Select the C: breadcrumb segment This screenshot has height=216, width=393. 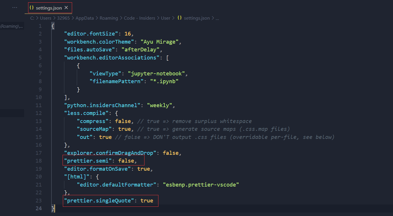click(x=32, y=18)
